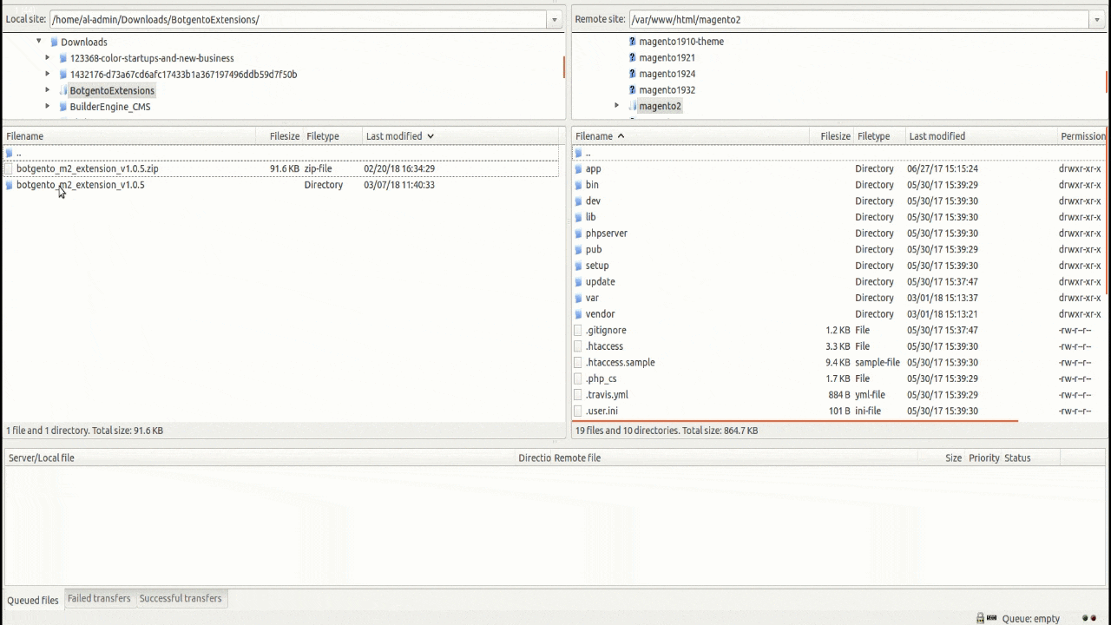Select the .user.ini file icon
The width and height of the screenshot is (1111, 625).
[578, 411]
